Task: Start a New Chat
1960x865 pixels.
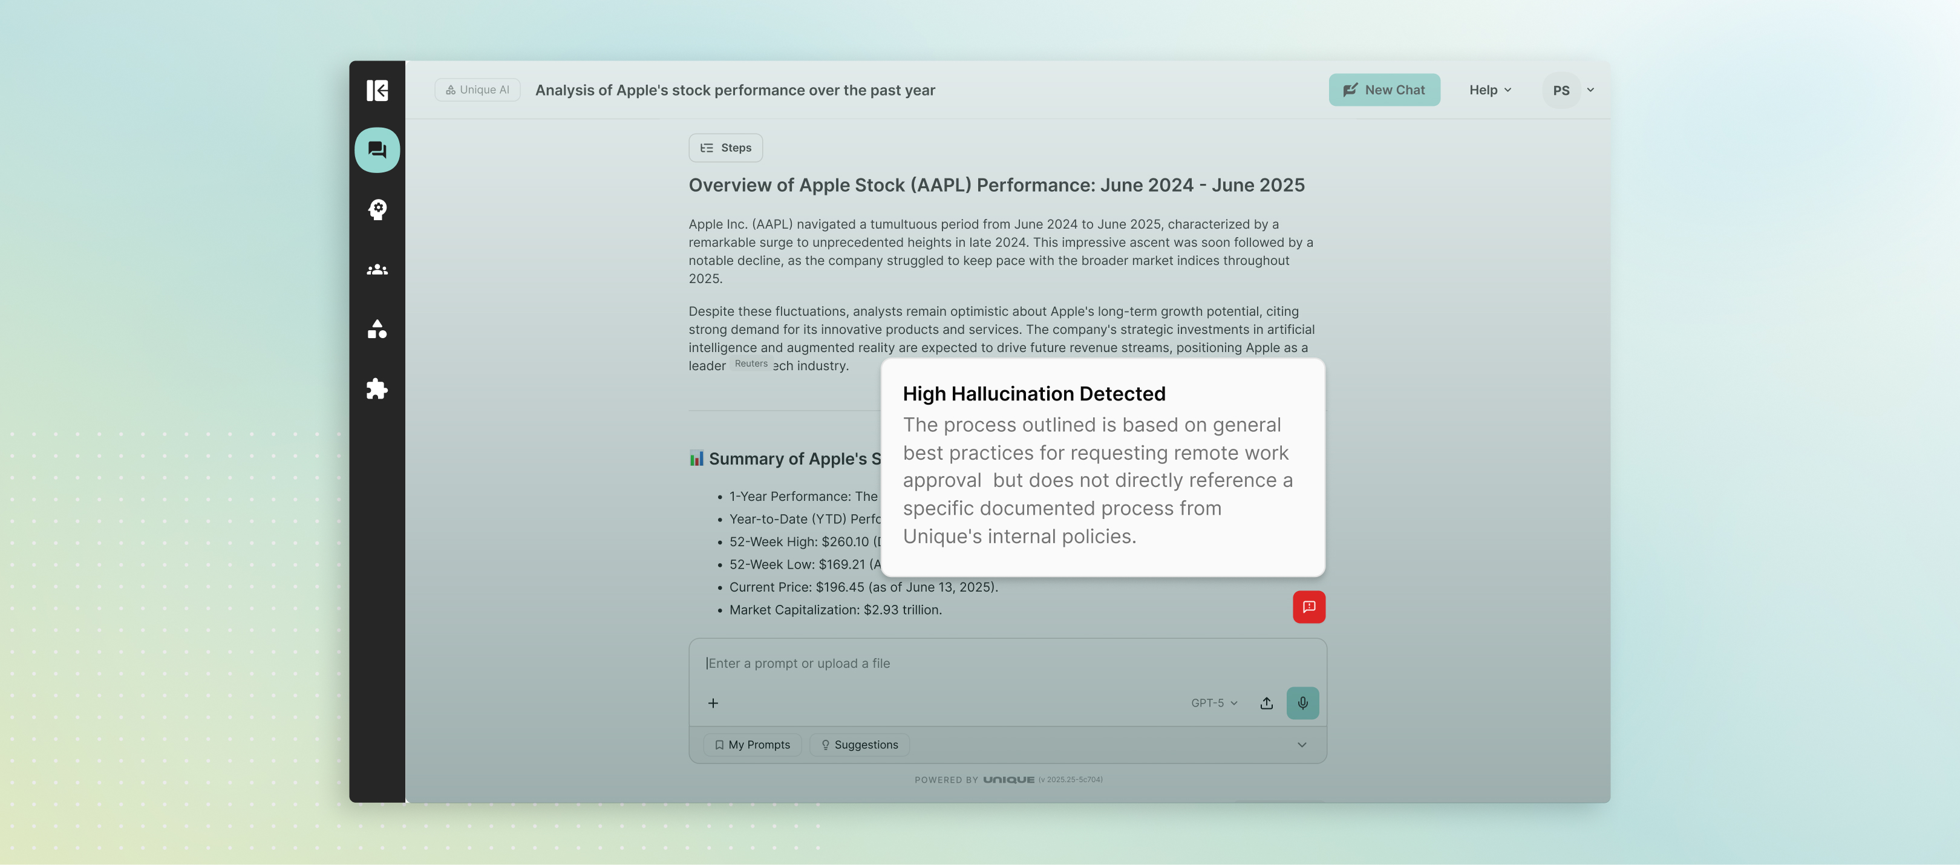Action: click(x=1383, y=90)
